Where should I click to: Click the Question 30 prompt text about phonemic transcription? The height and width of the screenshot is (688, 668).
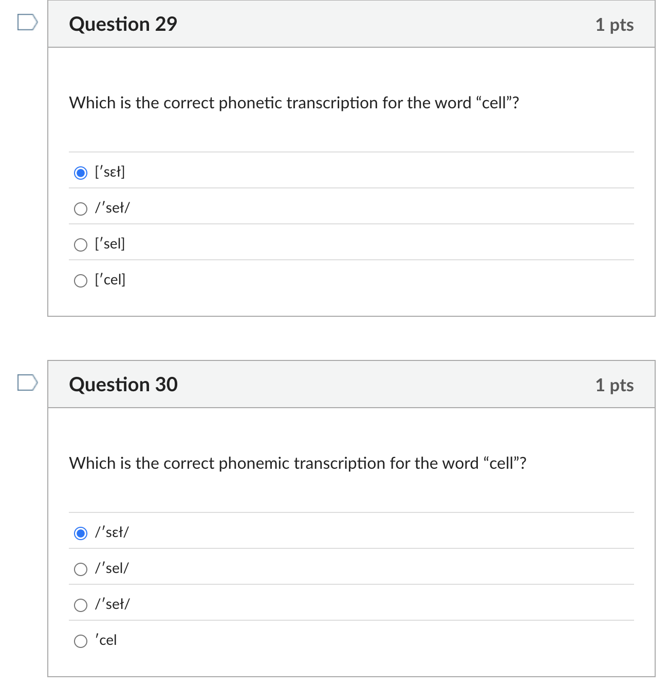pos(298,463)
